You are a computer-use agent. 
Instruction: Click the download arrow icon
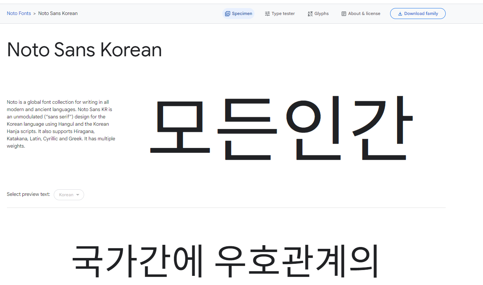(400, 14)
